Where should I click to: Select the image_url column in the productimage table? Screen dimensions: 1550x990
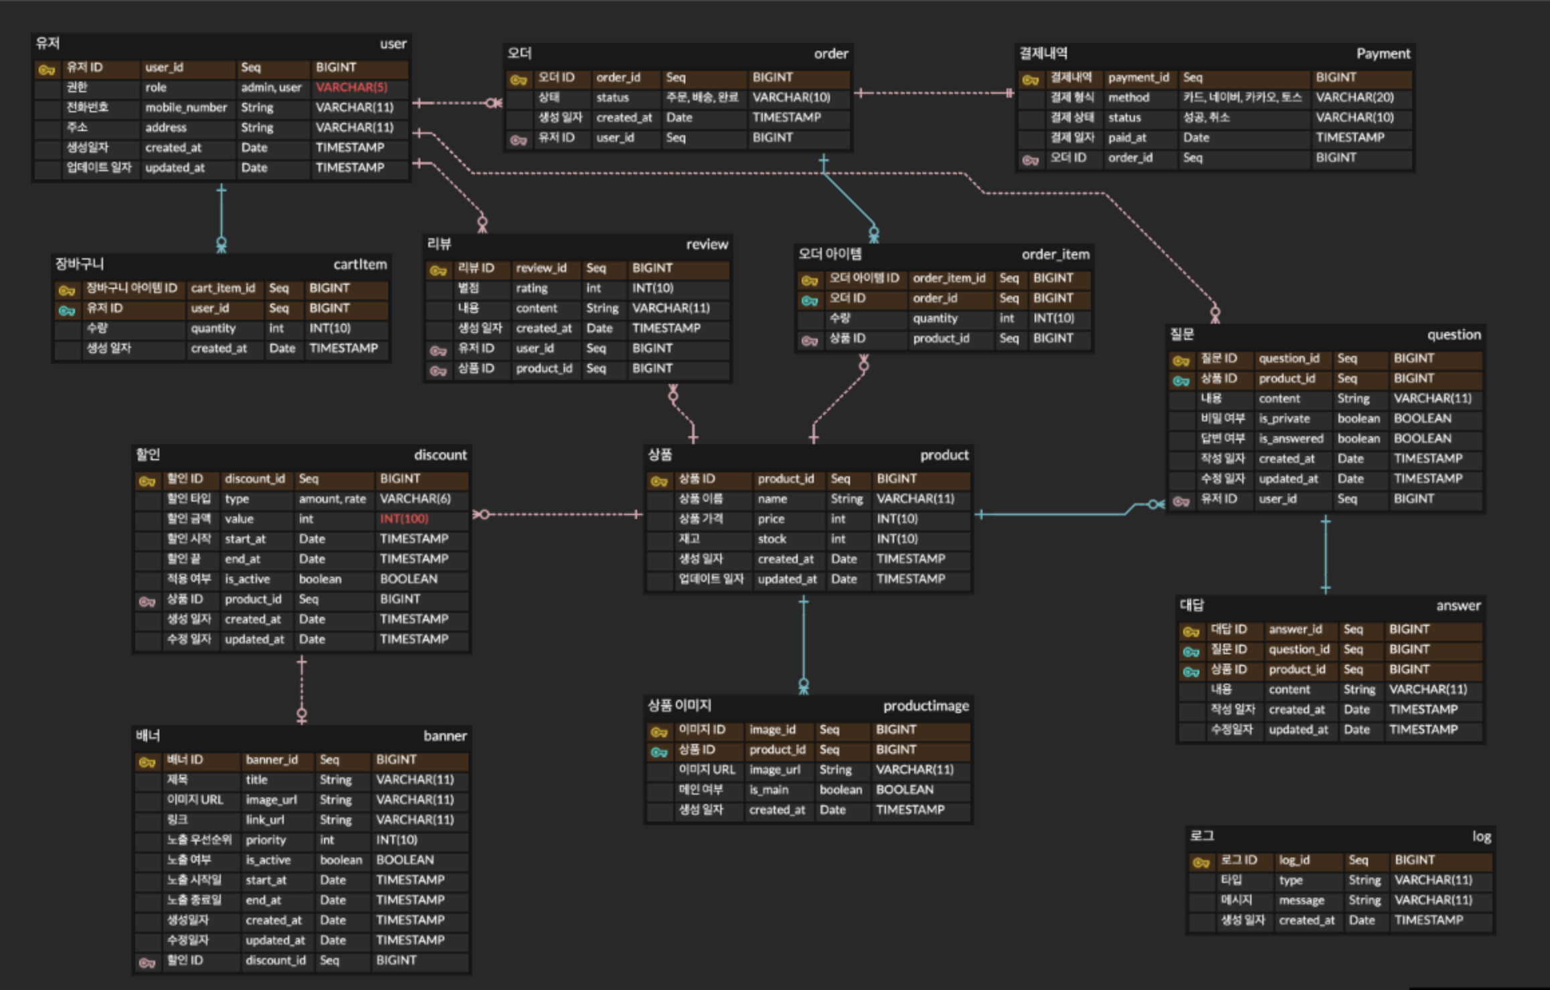pyautogui.click(x=774, y=770)
